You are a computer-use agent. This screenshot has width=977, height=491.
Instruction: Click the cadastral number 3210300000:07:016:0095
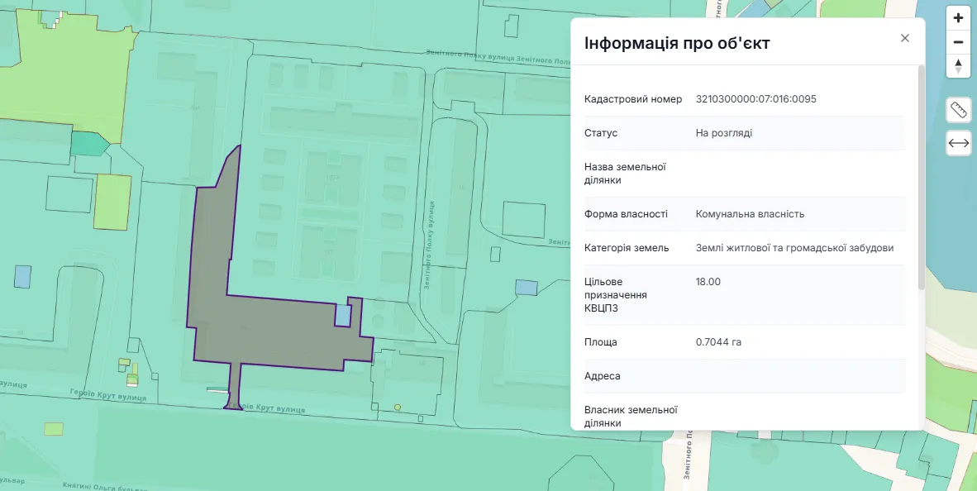pos(755,99)
